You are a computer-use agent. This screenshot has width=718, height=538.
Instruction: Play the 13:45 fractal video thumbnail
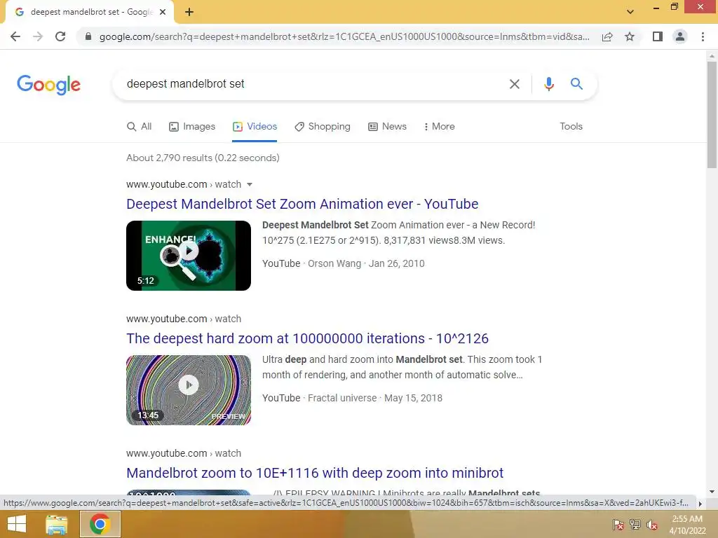(x=189, y=390)
